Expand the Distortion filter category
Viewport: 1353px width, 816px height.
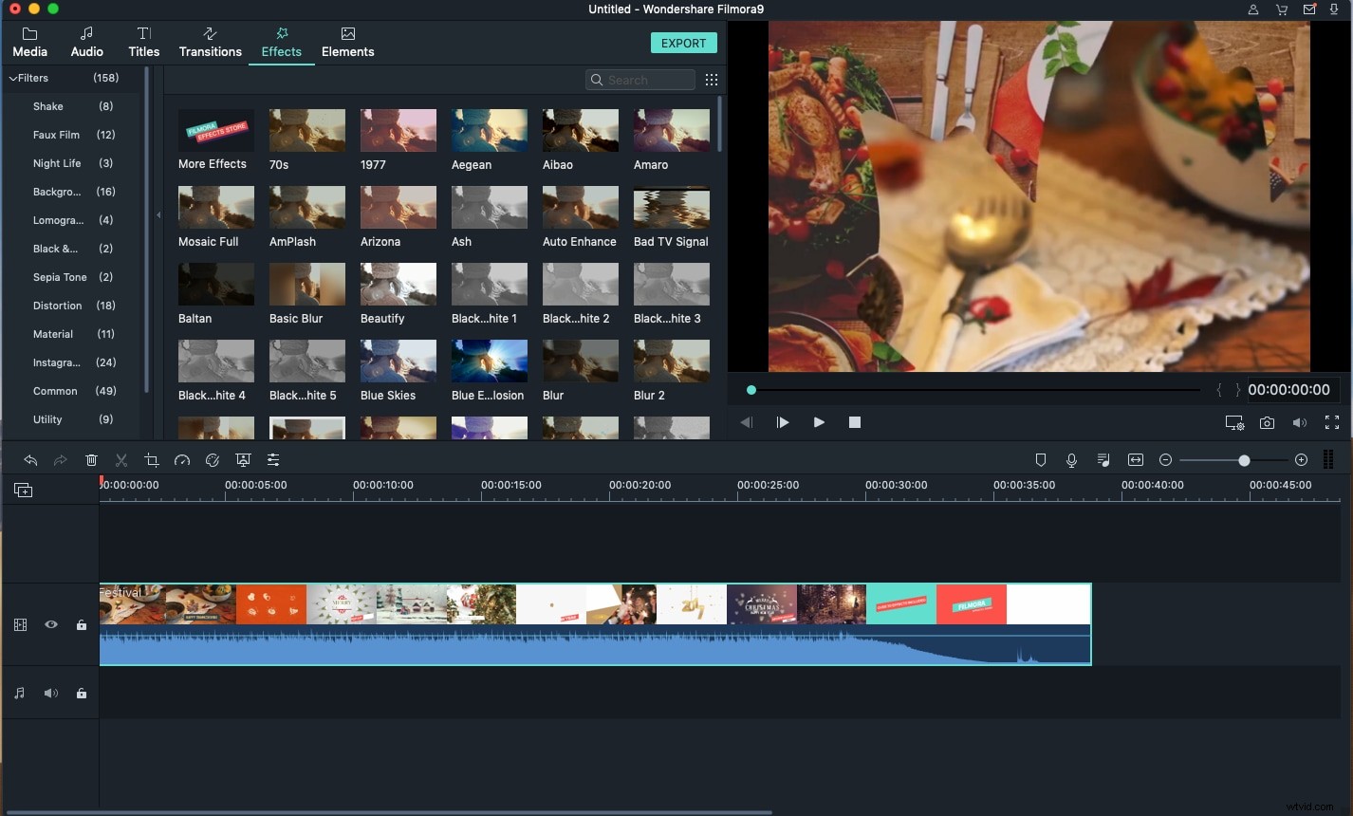tap(60, 306)
